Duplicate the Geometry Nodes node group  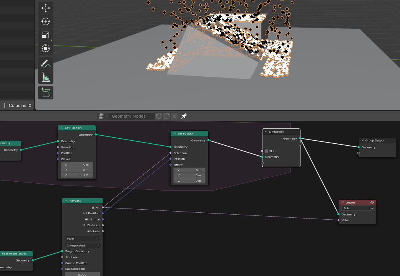(167, 116)
